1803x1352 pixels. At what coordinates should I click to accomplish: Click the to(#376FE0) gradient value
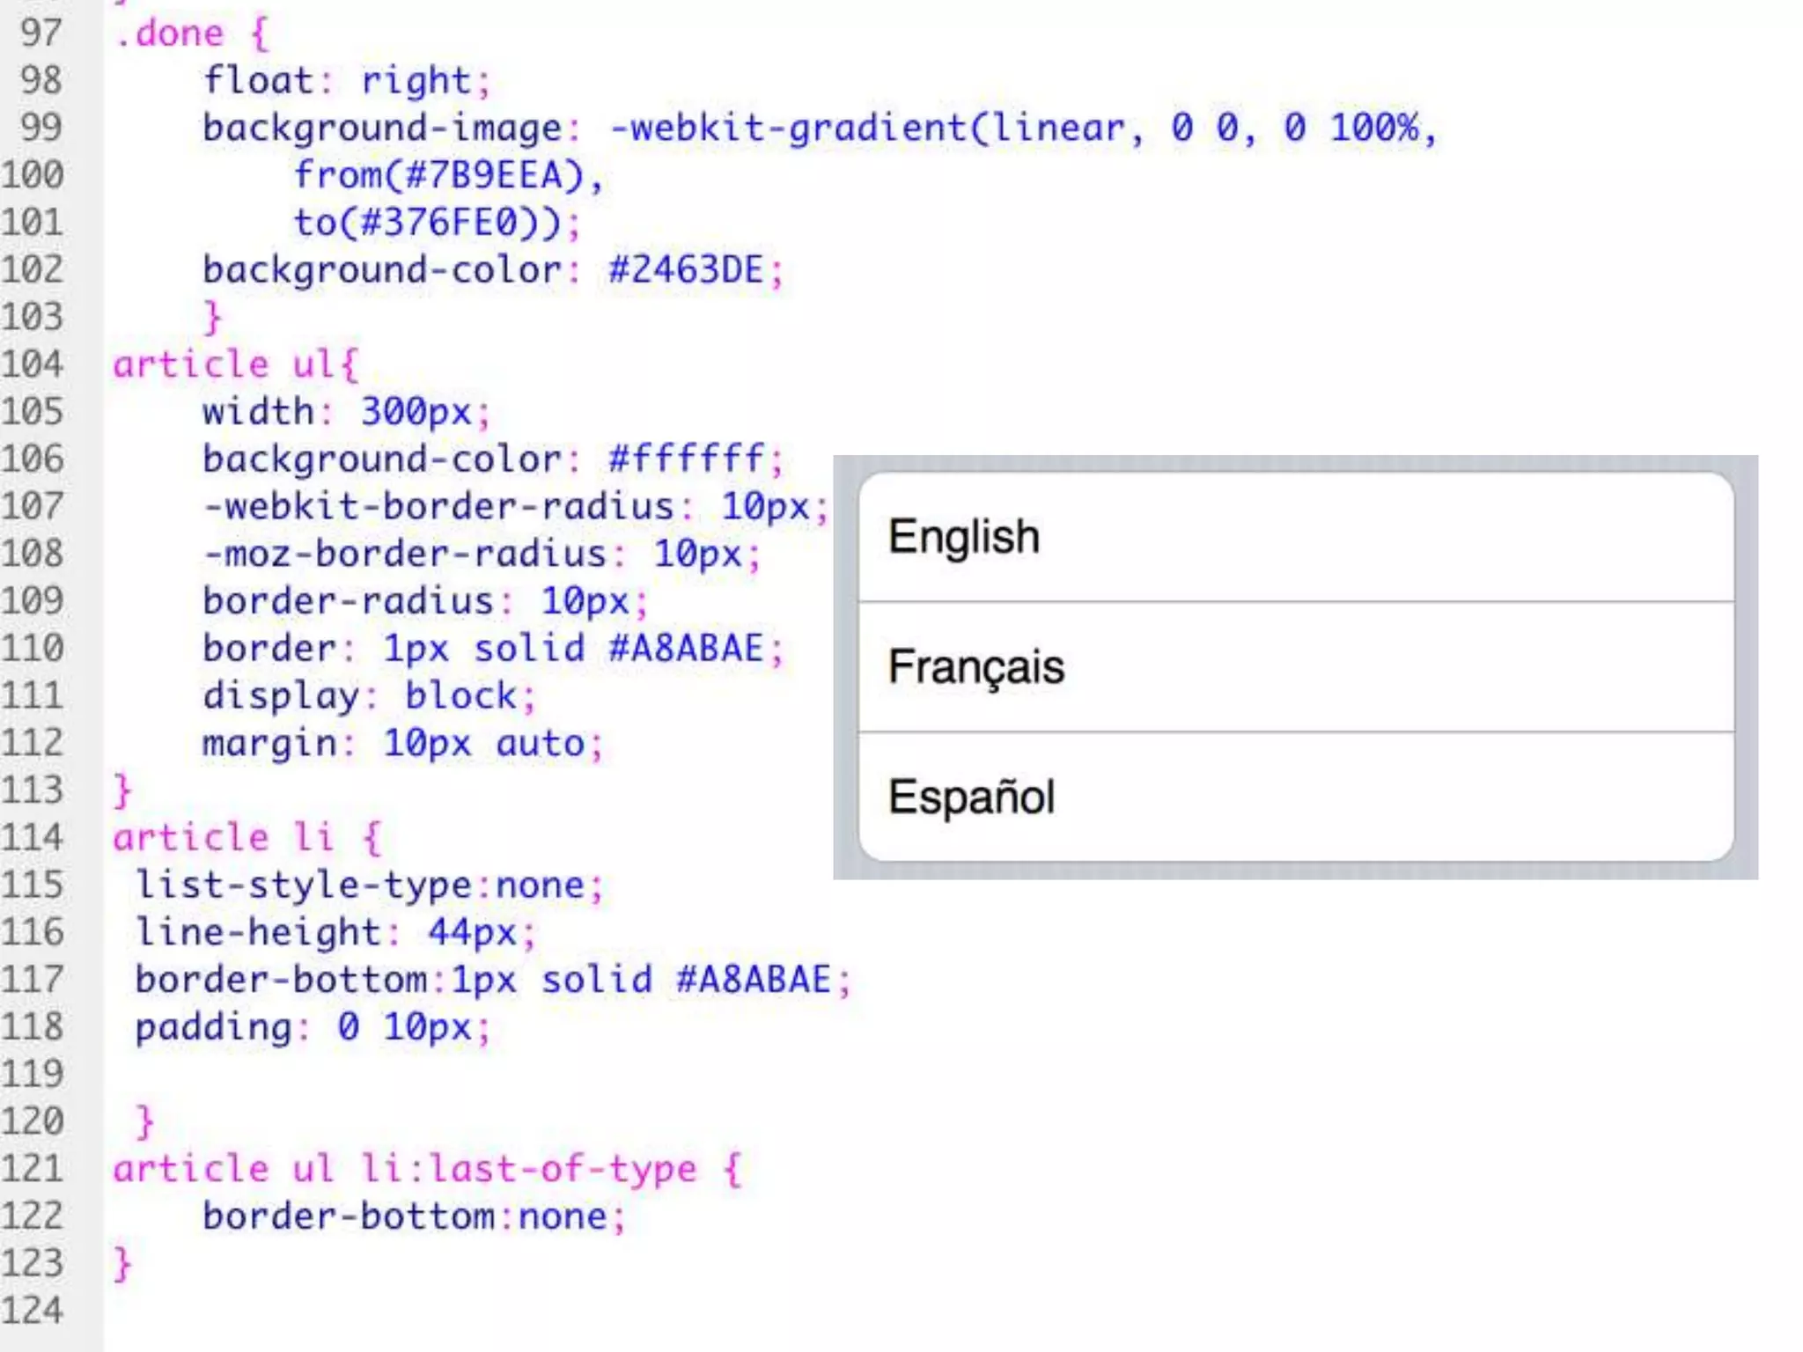[x=427, y=222]
